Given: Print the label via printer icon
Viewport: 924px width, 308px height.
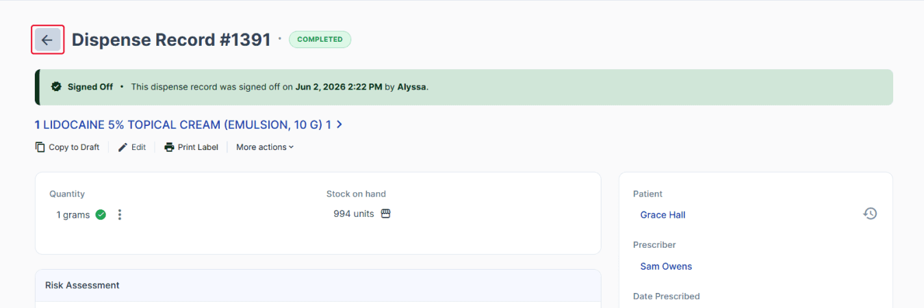Looking at the screenshot, I should pos(170,147).
